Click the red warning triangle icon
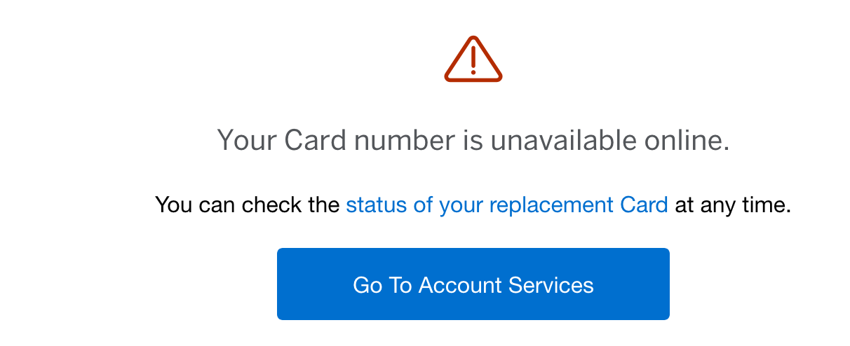Viewport: 850px width, 346px height. pos(473,60)
